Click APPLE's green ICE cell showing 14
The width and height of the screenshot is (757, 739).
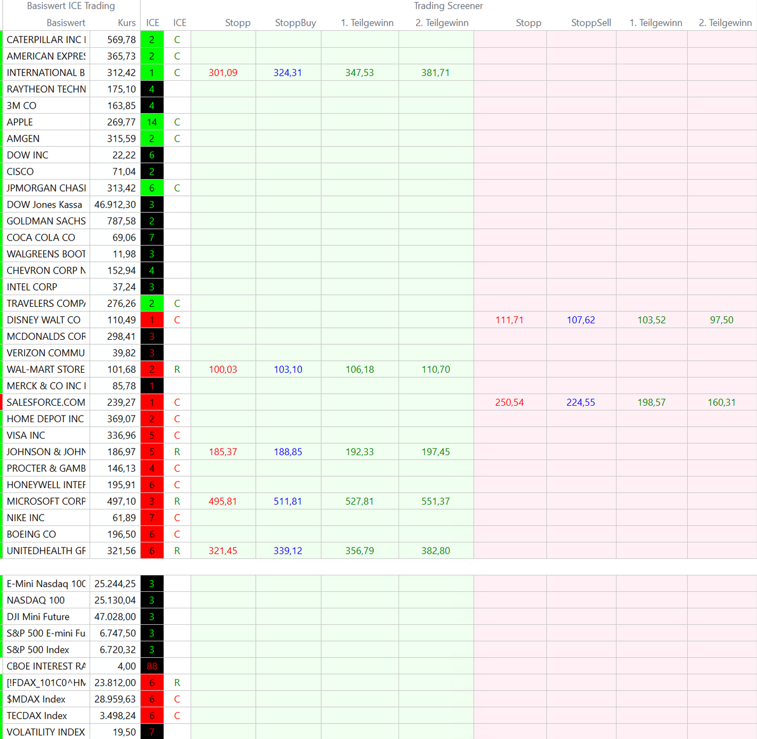click(x=152, y=122)
